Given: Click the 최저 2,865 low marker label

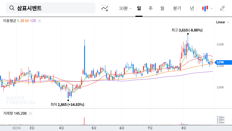Looking at the screenshot, I should pyautogui.click(x=67, y=104).
